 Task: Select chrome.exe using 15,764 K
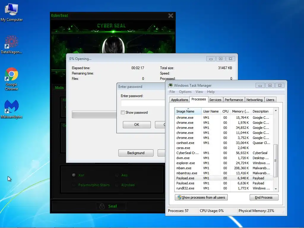coord(224,118)
